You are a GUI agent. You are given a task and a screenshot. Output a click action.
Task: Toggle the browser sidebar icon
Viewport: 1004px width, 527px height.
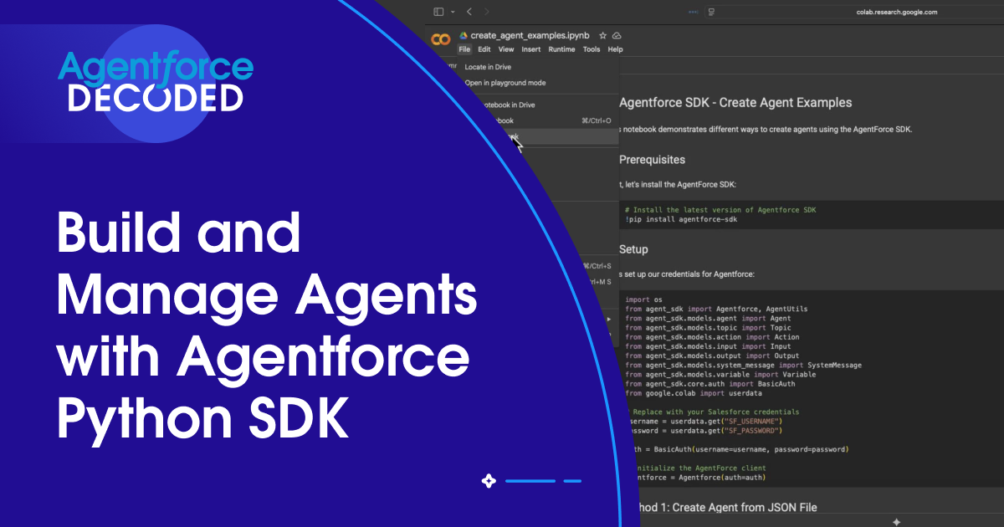click(438, 12)
